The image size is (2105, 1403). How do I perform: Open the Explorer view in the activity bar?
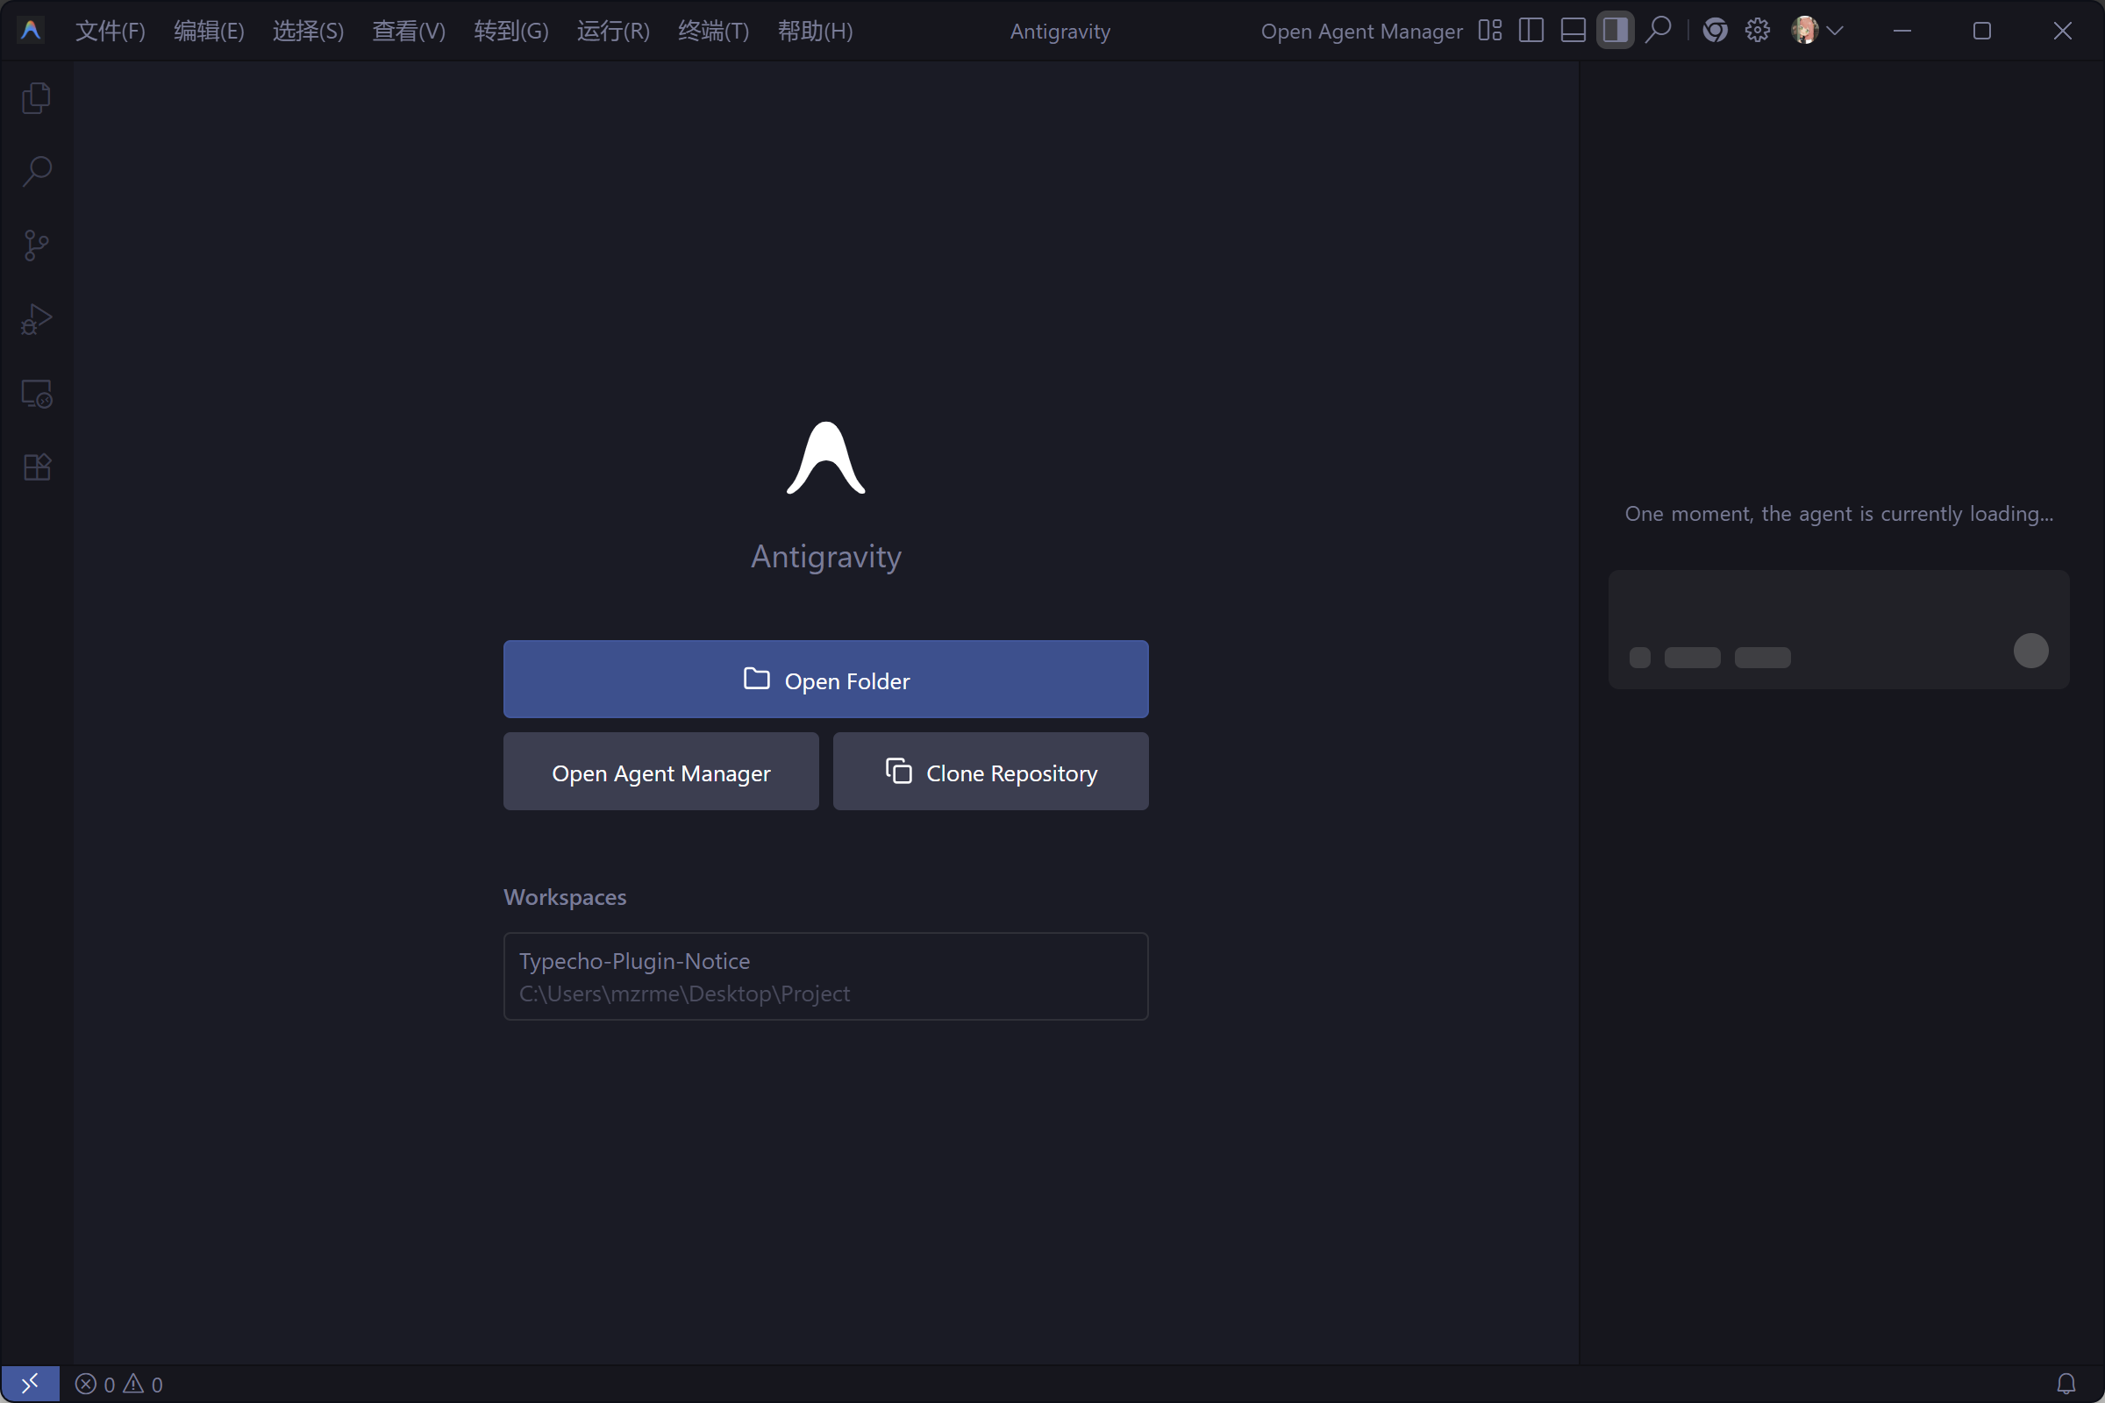point(36,97)
